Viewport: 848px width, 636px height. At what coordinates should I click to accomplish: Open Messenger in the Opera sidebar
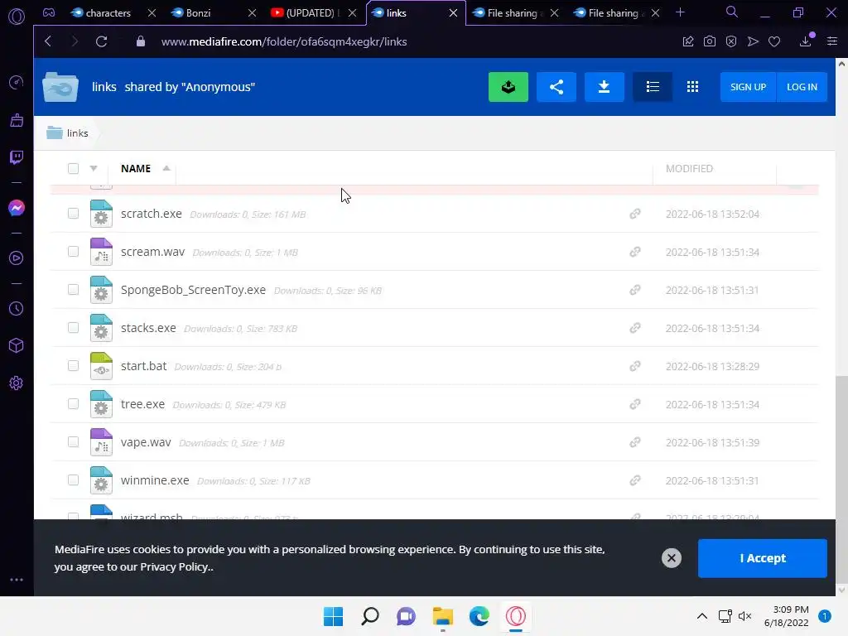pyautogui.click(x=17, y=208)
